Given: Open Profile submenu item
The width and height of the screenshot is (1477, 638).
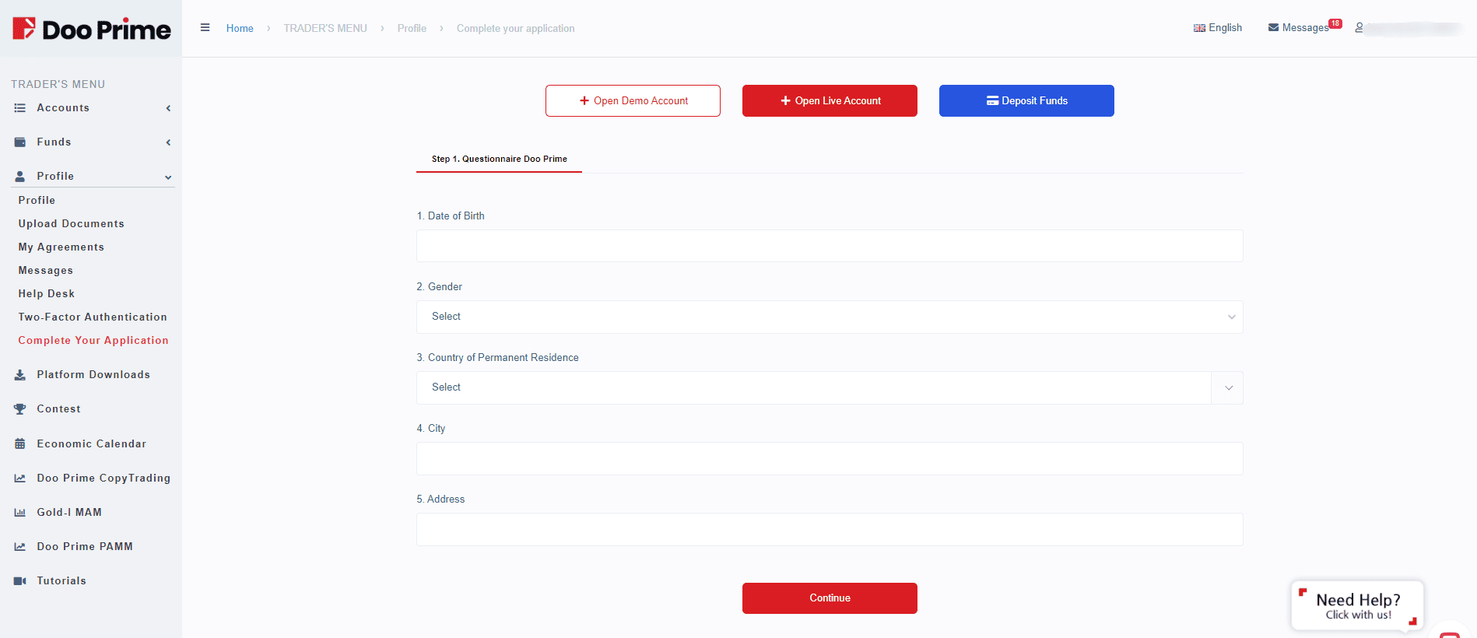Looking at the screenshot, I should [x=37, y=200].
